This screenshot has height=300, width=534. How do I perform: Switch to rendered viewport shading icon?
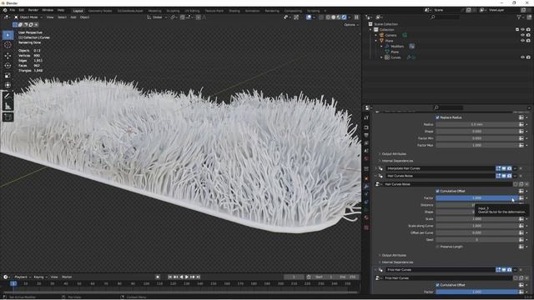[x=345, y=17]
